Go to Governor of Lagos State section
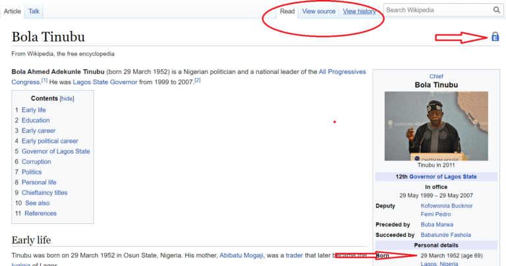This screenshot has width=506, height=266. pos(55,151)
